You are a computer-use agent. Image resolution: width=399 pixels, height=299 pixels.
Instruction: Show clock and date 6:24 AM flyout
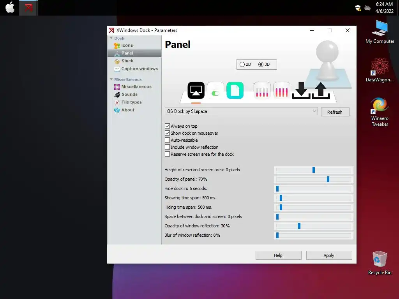(x=384, y=8)
